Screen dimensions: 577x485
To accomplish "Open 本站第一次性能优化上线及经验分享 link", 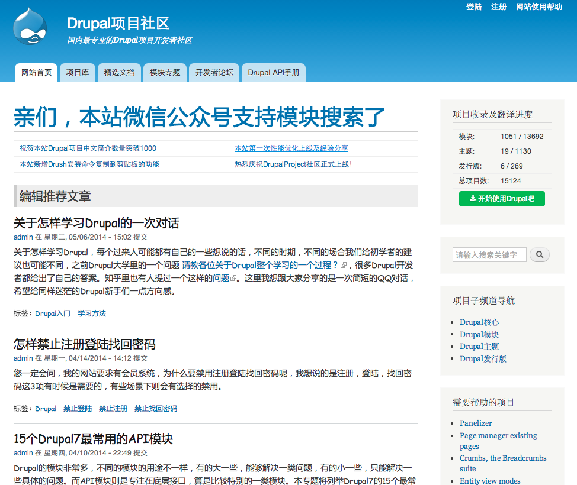I will click(x=291, y=148).
